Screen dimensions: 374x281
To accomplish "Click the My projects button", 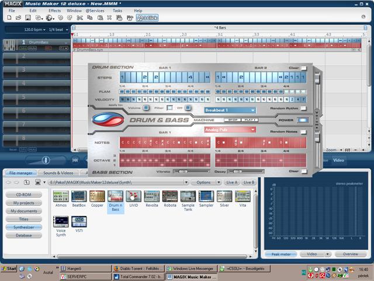I will click(x=23, y=203).
